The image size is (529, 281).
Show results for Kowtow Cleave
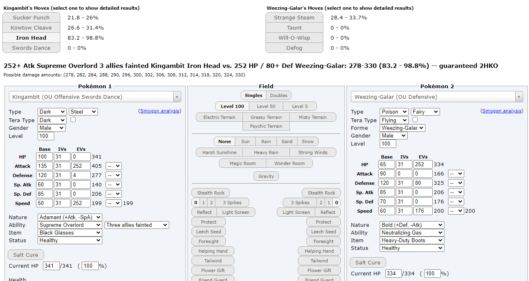[31, 28]
